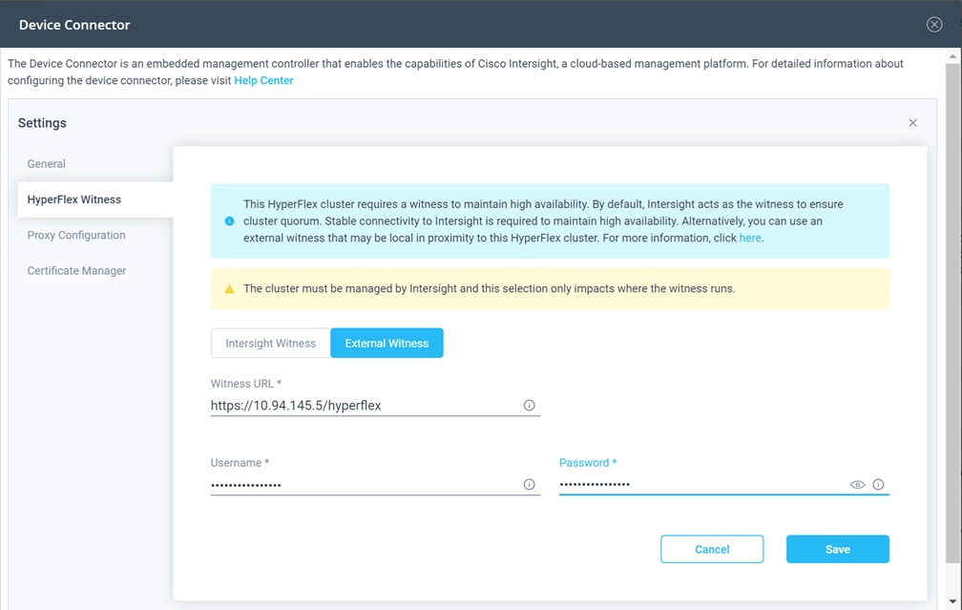Viewport: 962px width, 610px height.
Task: Click the scrollbar up arrow
Action: pyautogui.click(x=952, y=56)
